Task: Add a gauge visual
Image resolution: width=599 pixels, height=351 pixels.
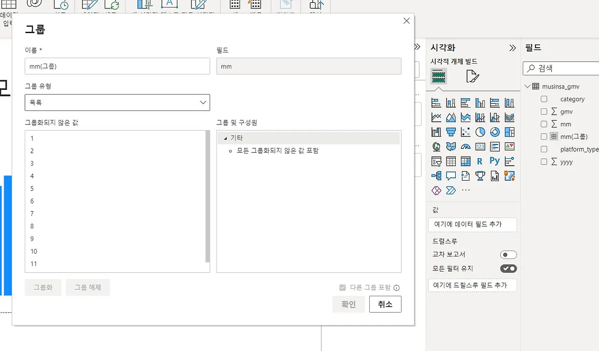Action: [x=466, y=146]
